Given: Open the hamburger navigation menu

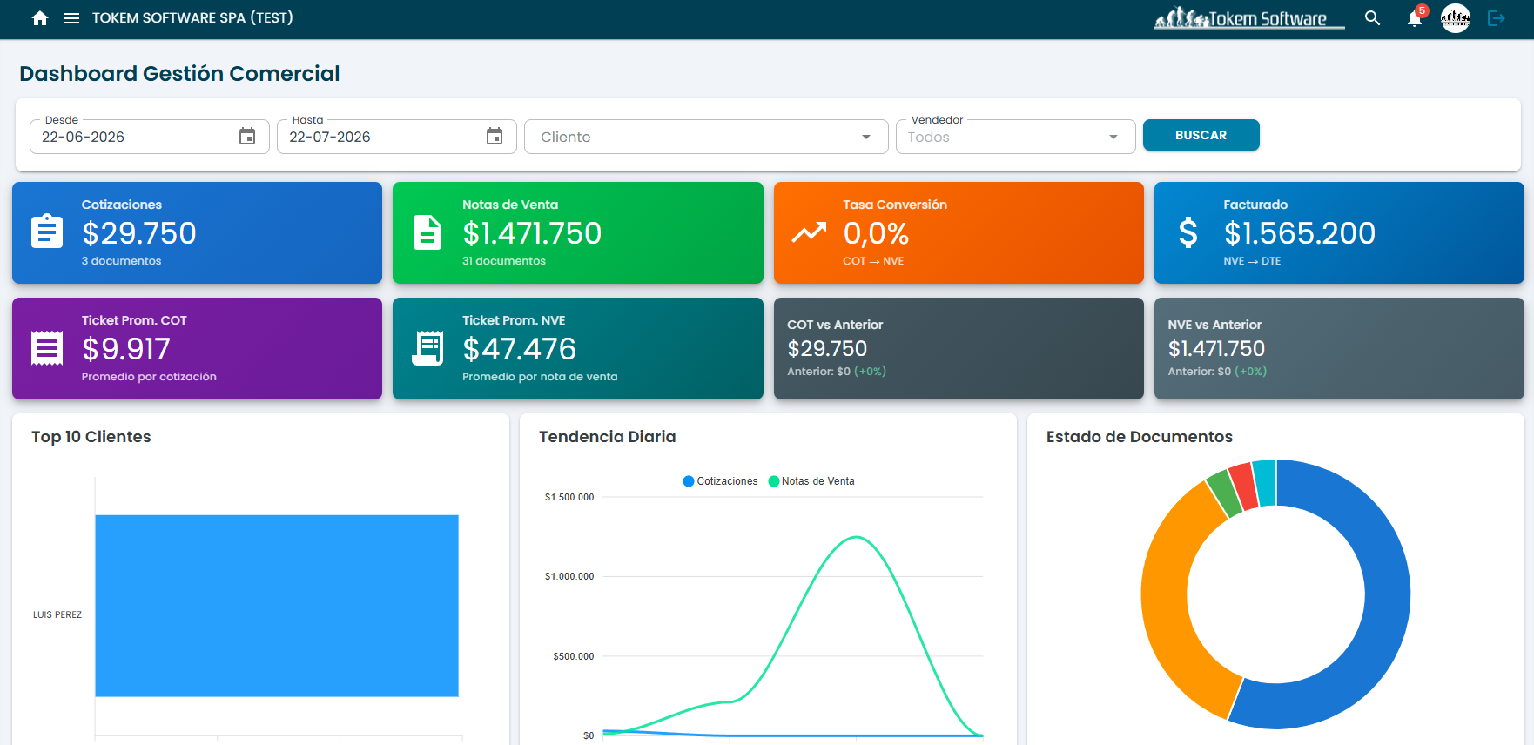Looking at the screenshot, I should [x=71, y=18].
